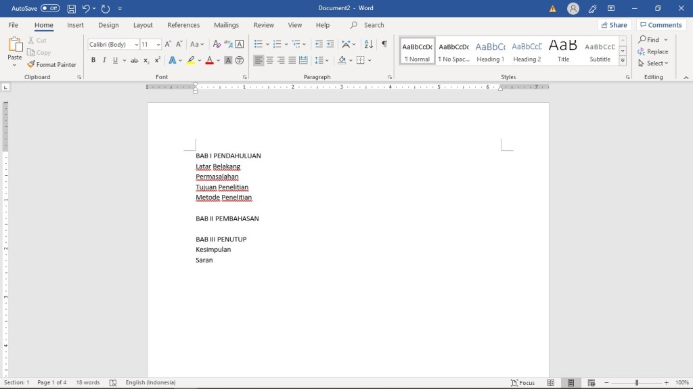Switch to the References tab
The image size is (693, 389).
click(183, 25)
